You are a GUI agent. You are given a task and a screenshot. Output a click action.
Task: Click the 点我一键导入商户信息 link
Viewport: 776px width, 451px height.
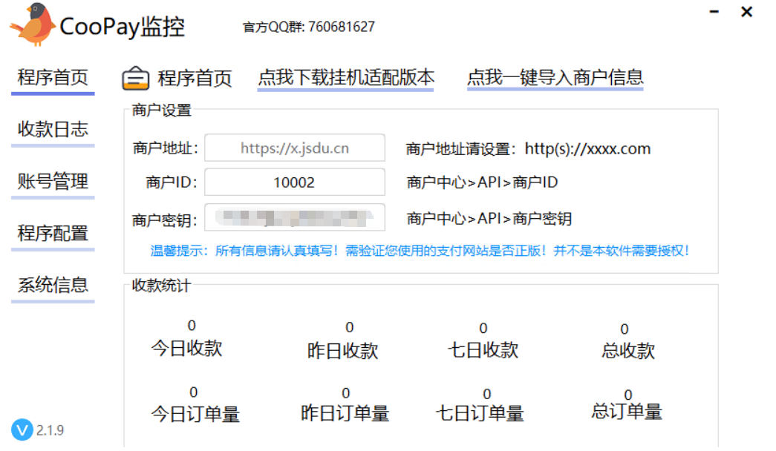pyautogui.click(x=555, y=77)
